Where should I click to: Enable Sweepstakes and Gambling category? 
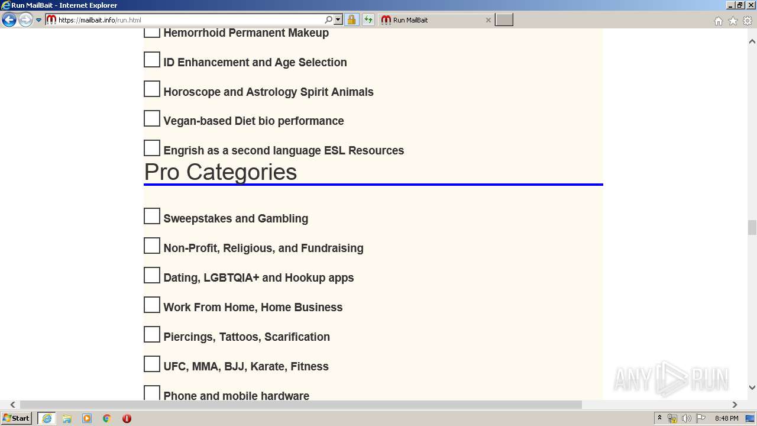tap(152, 216)
